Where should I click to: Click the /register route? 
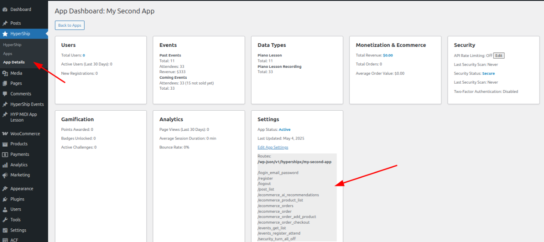click(265, 178)
